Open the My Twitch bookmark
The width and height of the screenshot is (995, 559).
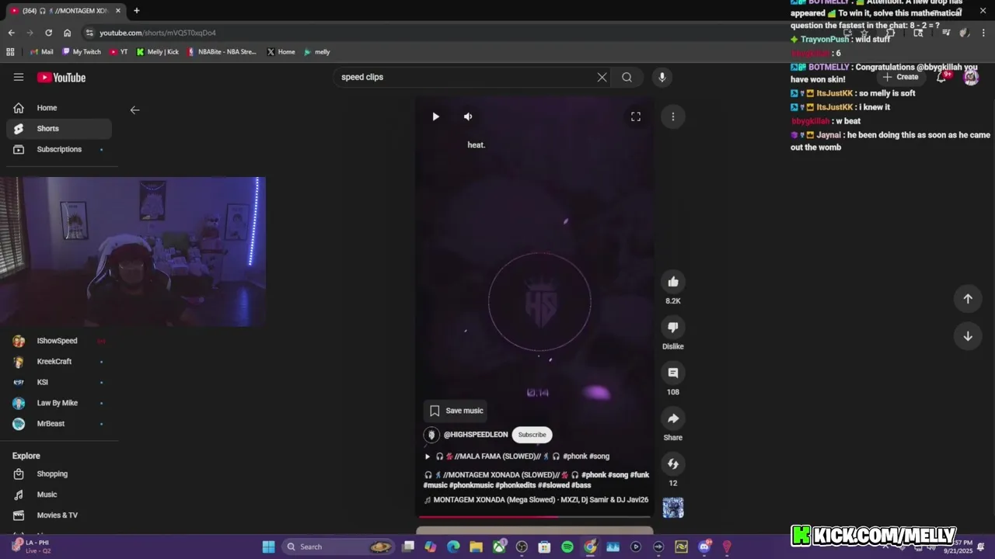click(82, 52)
